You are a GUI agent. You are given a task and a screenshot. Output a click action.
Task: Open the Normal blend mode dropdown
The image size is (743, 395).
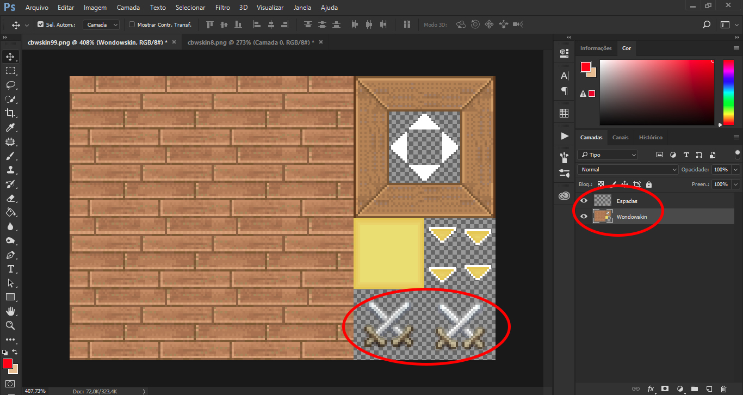[x=628, y=170]
